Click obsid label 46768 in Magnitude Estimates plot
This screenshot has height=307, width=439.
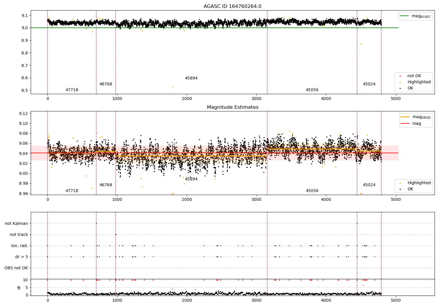click(106, 185)
